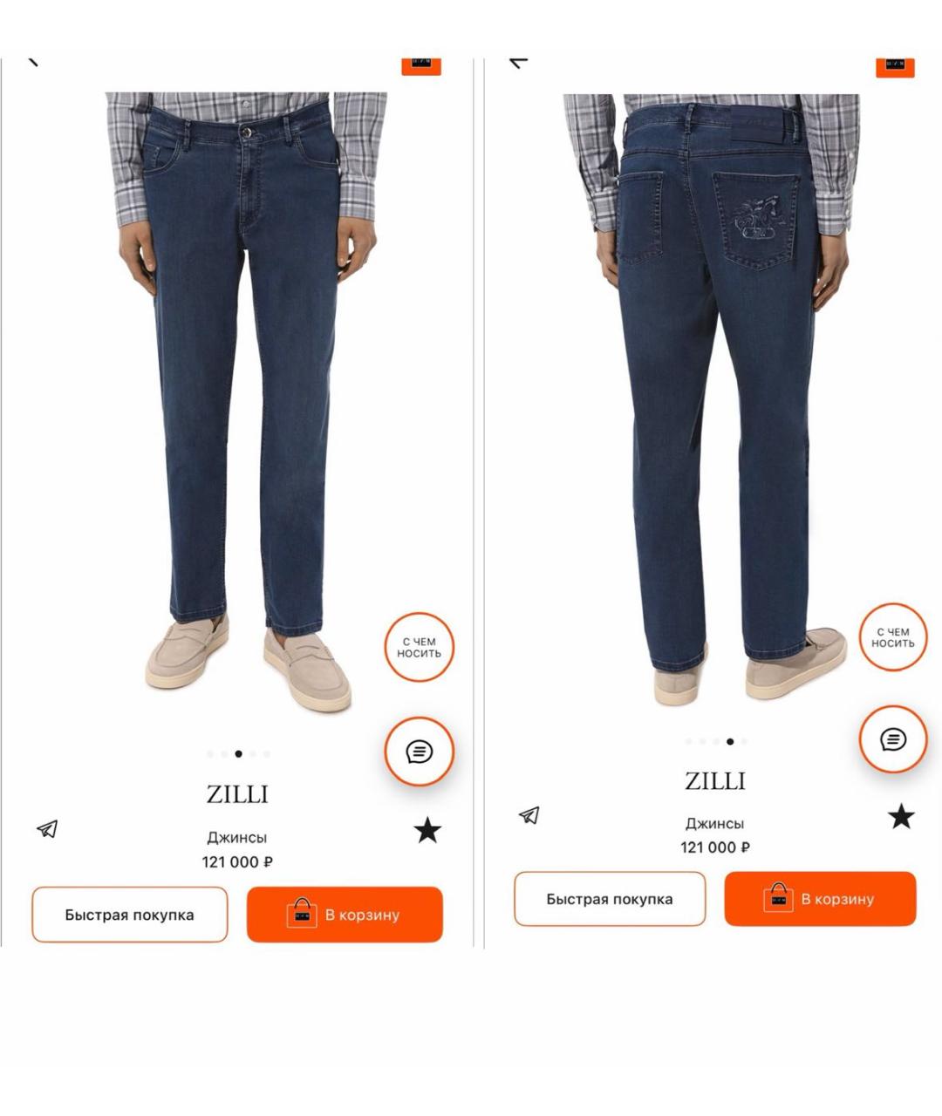
Task: Open orange cart icon atop right screen
Action: 895,66
